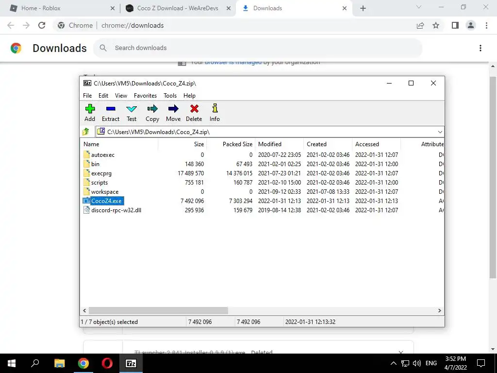Show hidden system tray icons

[x=393, y=363]
